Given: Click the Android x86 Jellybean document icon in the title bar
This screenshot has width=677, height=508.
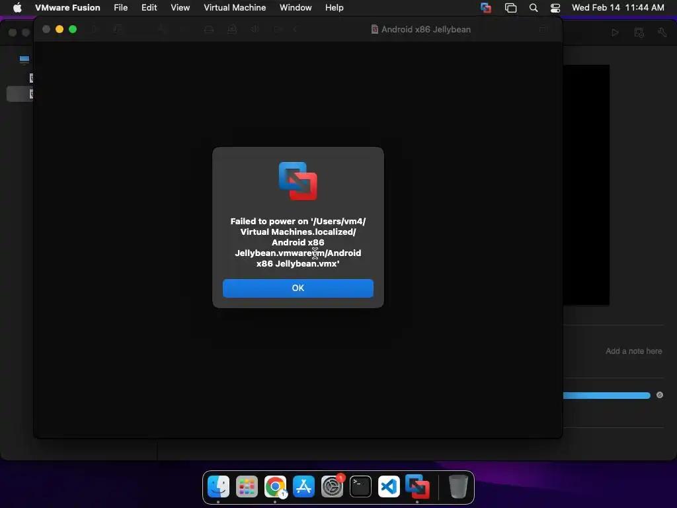Looking at the screenshot, I should [x=374, y=29].
